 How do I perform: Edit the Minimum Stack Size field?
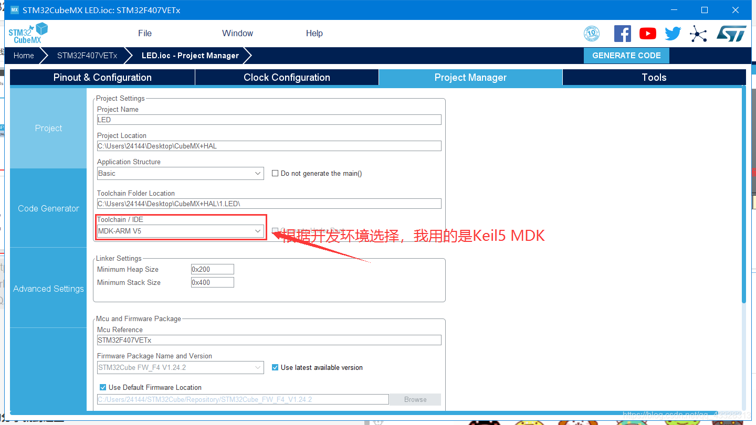point(213,282)
